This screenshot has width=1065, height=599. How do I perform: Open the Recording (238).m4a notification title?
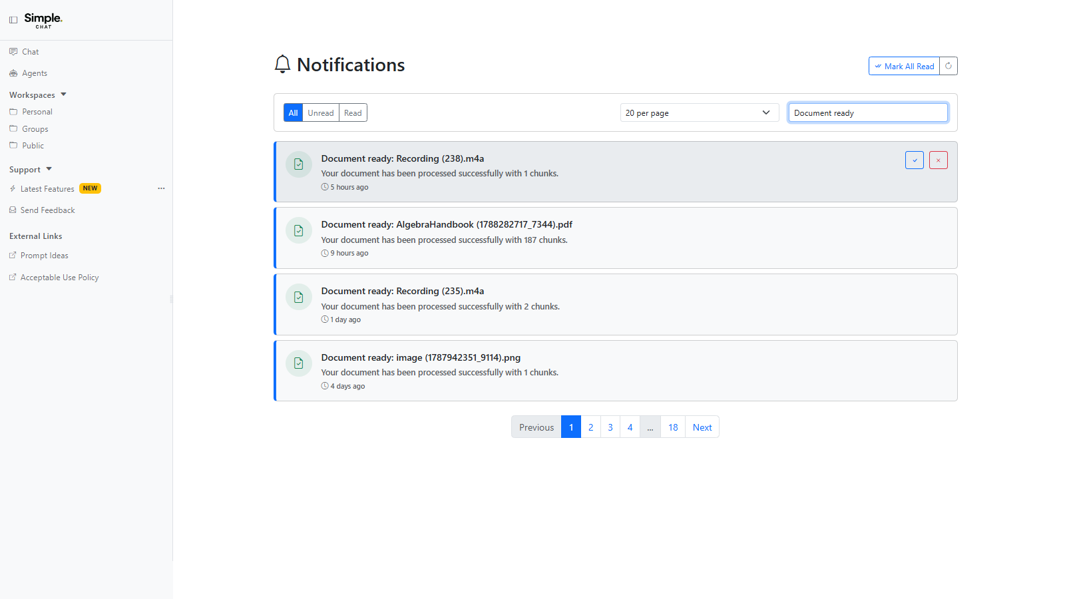coord(403,158)
